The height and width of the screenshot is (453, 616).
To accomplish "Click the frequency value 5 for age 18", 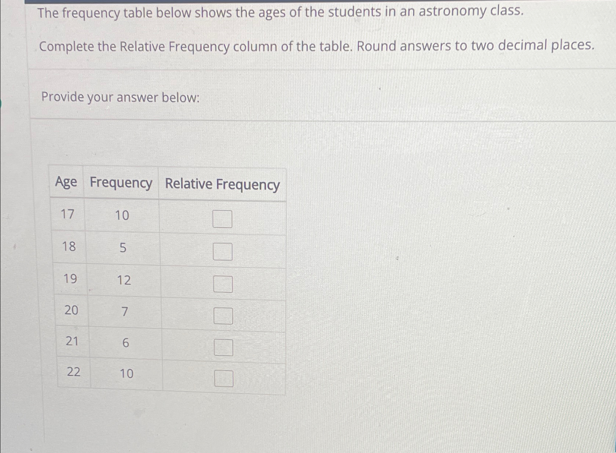I will tap(123, 248).
